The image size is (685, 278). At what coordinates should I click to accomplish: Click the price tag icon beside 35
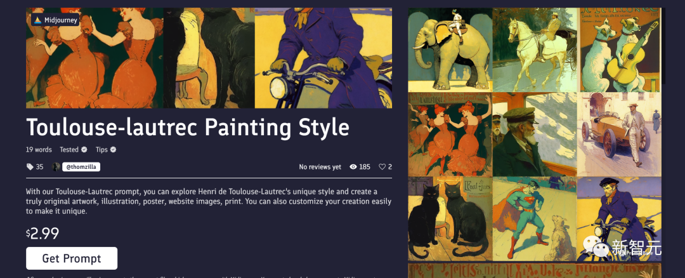pos(30,166)
